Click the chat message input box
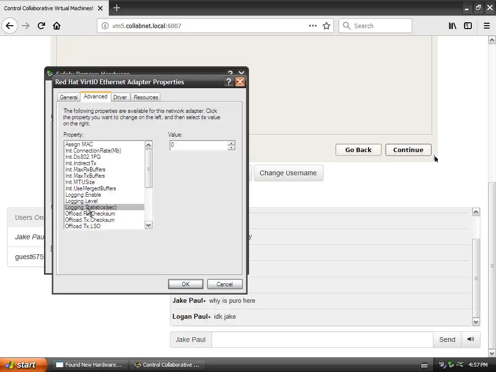Image resolution: width=496 pixels, height=372 pixels. tap(322, 340)
